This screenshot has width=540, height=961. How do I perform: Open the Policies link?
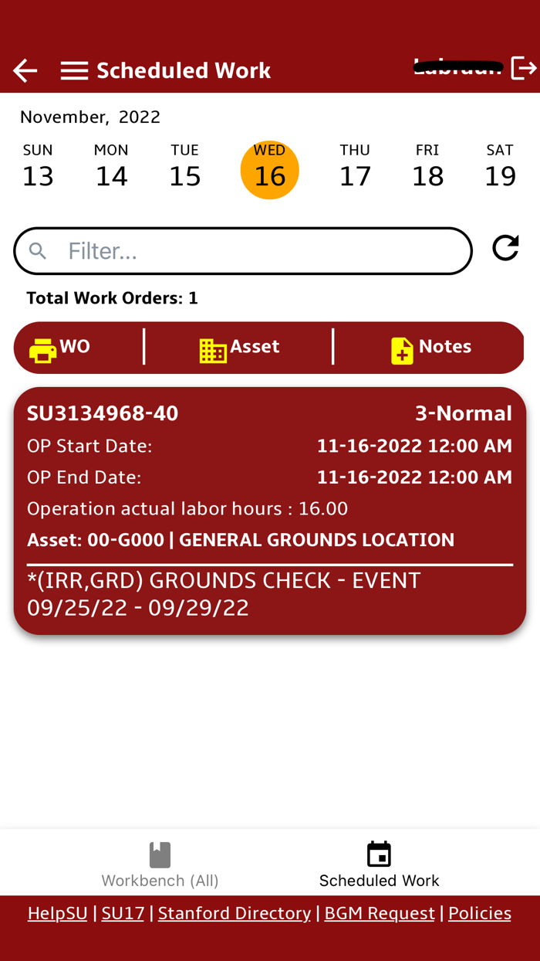(x=480, y=913)
